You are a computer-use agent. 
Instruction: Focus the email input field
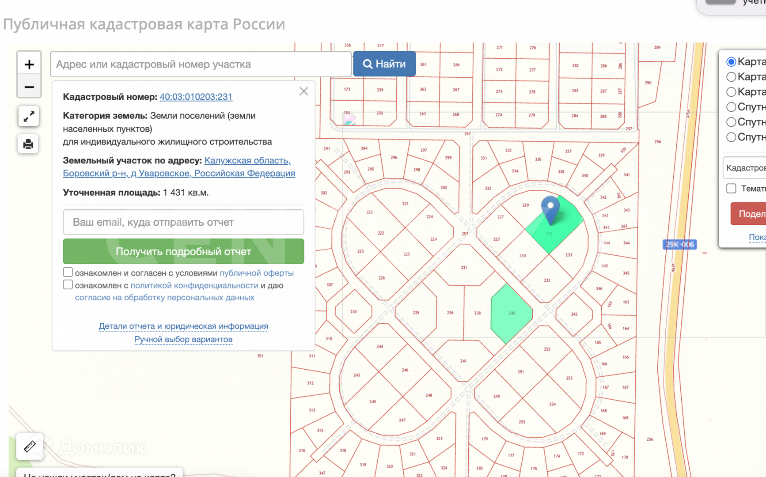183,222
